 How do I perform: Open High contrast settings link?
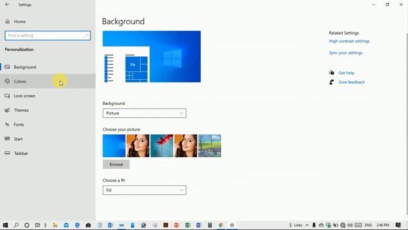coord(349,41)
